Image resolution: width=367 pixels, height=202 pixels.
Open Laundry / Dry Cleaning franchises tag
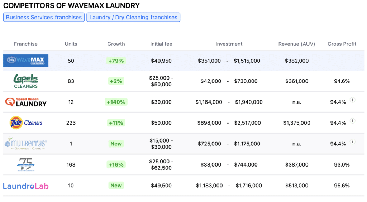tap(133, 17)
